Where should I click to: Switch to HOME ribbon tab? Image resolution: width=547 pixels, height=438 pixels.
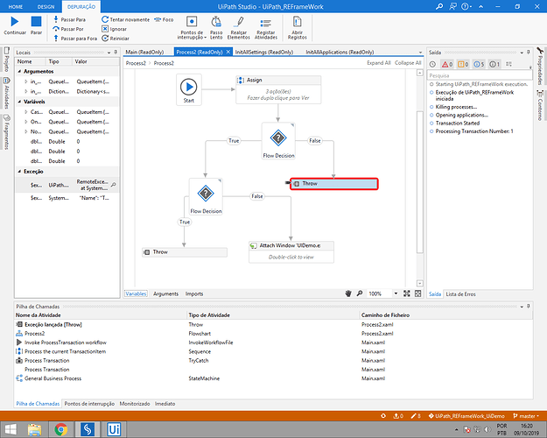tap(16, 7)
